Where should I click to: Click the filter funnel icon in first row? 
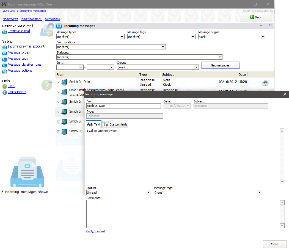(x=265, y=83)
